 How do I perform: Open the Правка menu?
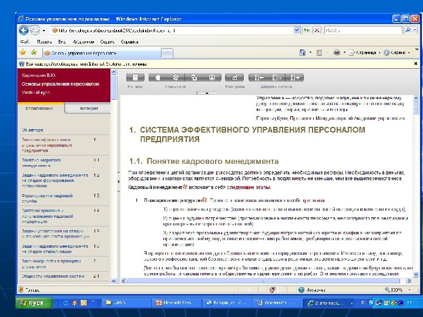[45, 42]
